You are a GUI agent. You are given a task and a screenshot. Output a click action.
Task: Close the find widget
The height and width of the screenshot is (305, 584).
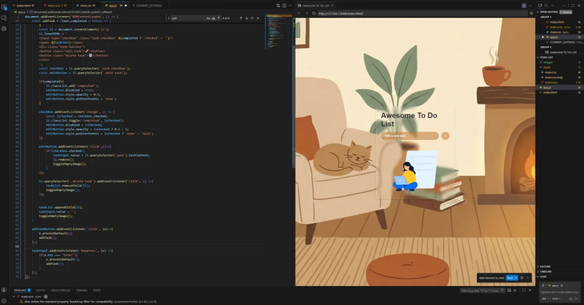pos(258,18)
